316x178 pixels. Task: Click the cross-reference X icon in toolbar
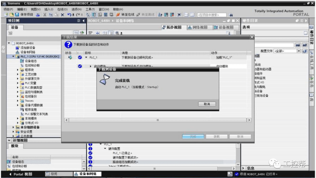179,15
